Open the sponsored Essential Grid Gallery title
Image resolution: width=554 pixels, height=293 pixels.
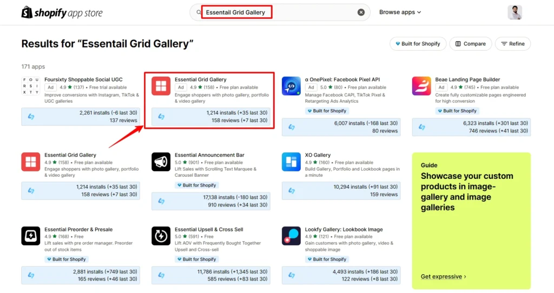click(200, 79)
